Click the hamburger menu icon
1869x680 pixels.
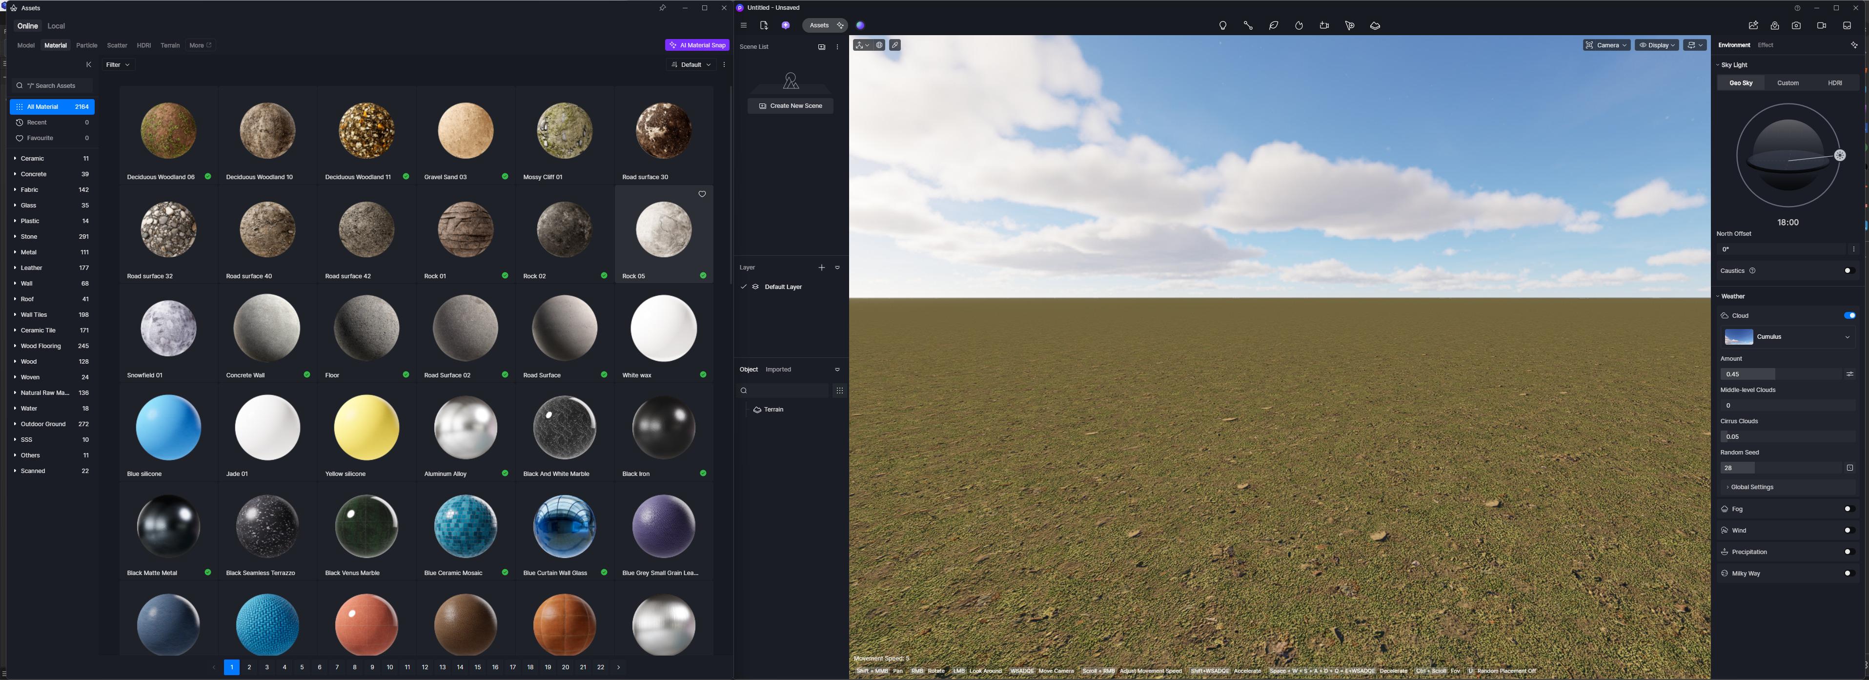744,25
